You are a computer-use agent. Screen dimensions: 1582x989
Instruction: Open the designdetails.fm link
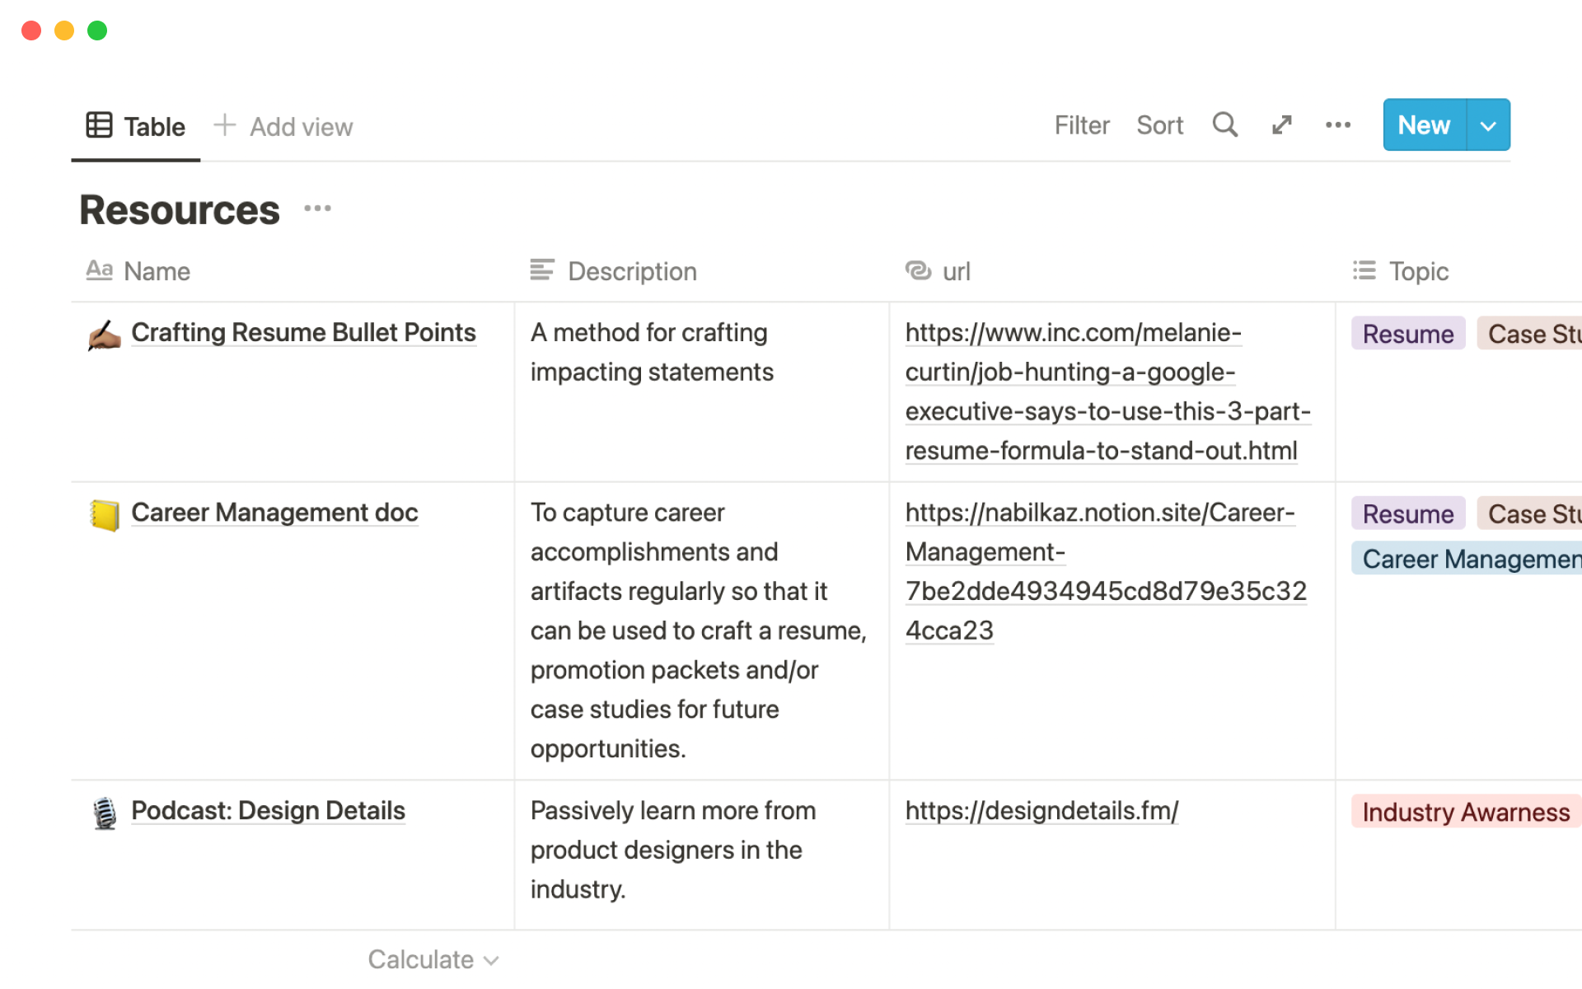(1041, 811)
